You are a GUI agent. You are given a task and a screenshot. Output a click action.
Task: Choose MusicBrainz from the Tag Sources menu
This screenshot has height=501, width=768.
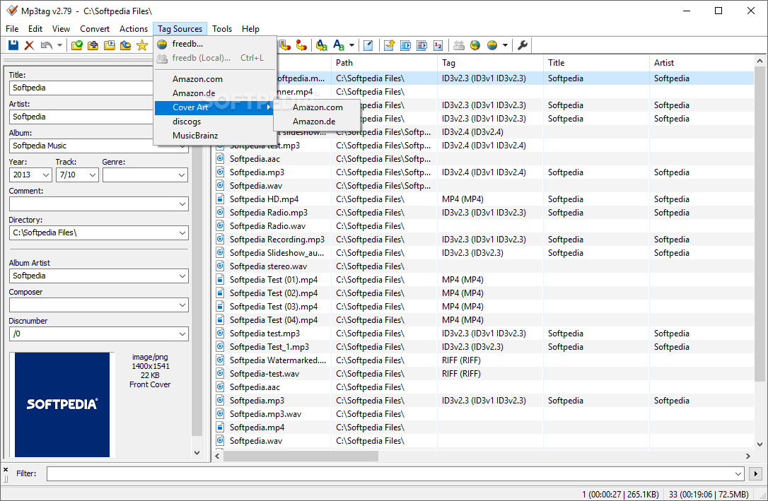click(x=214, y=136)
